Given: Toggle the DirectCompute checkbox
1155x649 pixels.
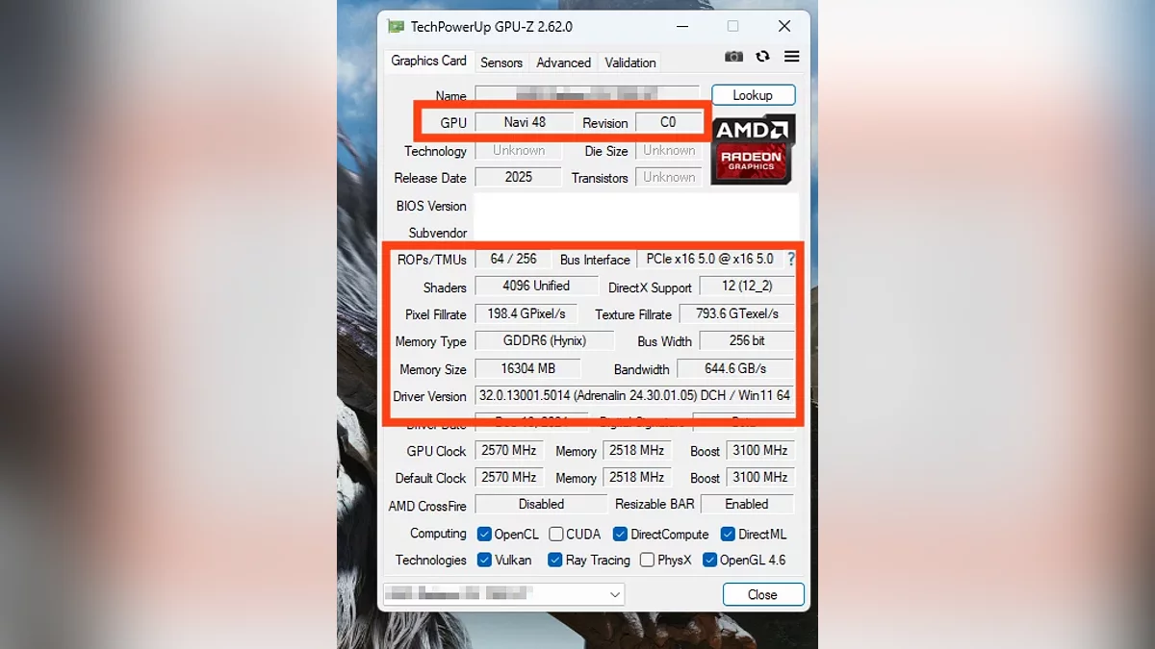Looking at the screenshot, I should (x=621, y=534).
